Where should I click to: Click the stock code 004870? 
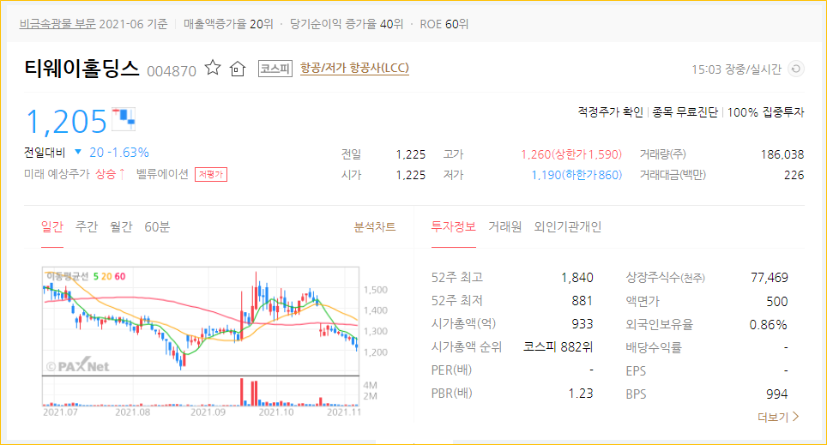pyautogui.click(x=172, y=70)
